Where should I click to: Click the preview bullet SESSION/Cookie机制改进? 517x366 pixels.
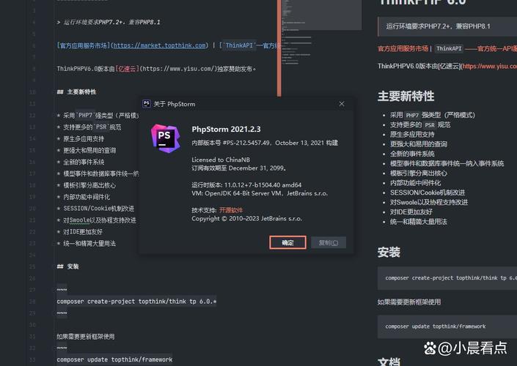428,193
